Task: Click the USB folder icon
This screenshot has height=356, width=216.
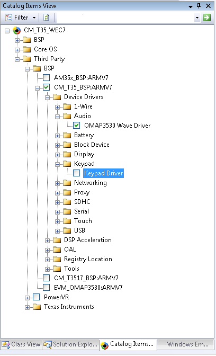Action: 67,230
